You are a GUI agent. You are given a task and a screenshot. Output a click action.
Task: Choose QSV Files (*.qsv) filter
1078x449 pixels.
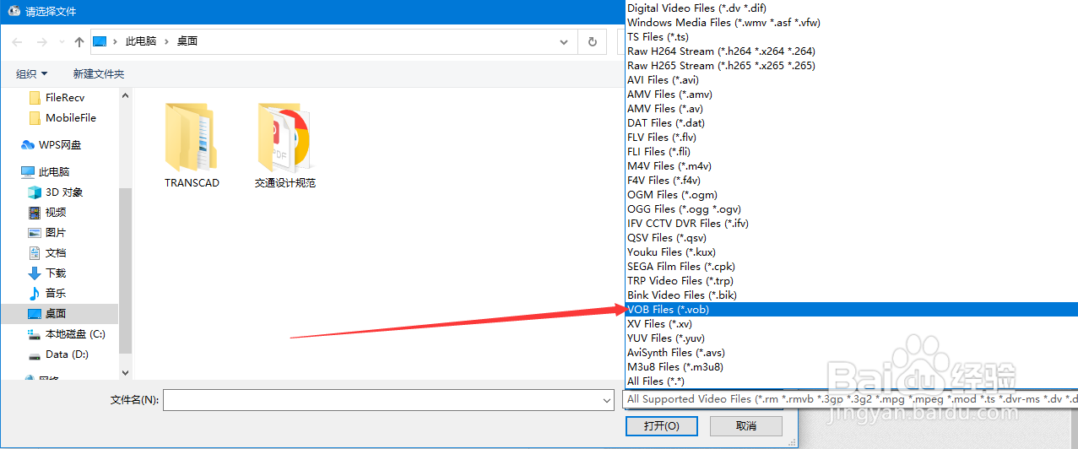pyautogui.click(x=852, y=237)
